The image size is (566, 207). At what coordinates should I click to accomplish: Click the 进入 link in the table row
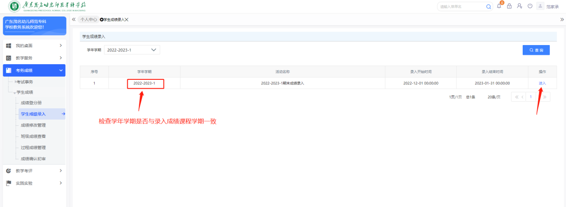point(542,83)
